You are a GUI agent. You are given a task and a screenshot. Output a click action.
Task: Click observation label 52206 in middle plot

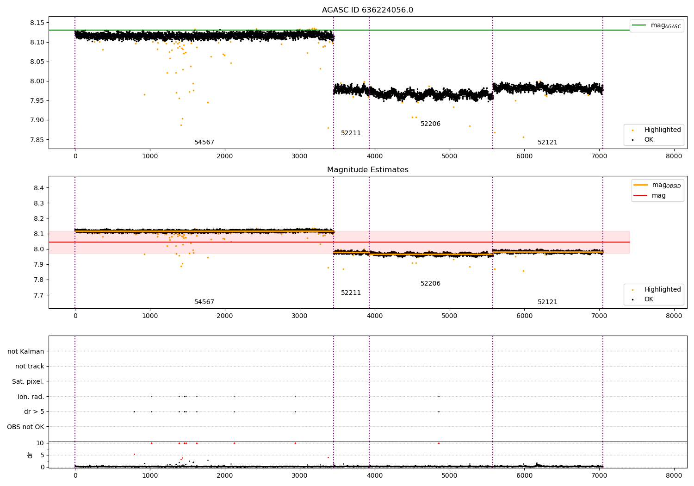(430, 284)
